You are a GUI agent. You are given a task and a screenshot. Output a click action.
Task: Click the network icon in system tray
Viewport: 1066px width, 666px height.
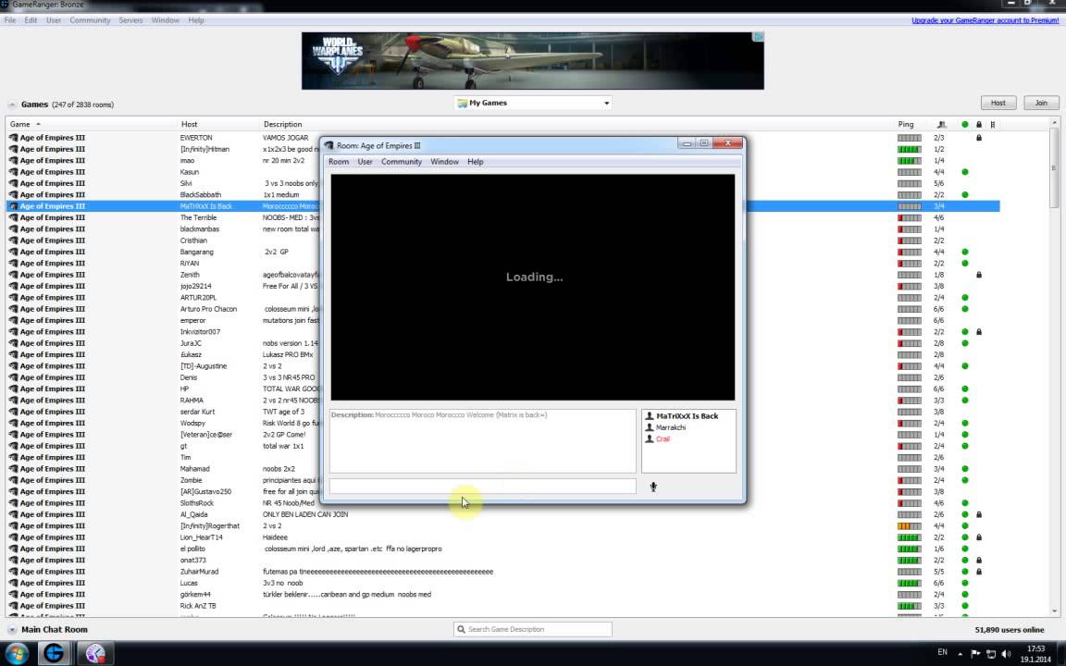(990, 654)
